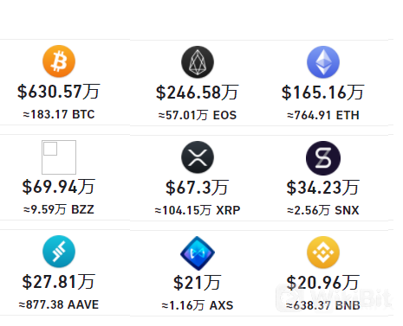The image size is (403, 326).
Task: Open the ≈104.15万 XRP quantity text
Action: point(198,210)
